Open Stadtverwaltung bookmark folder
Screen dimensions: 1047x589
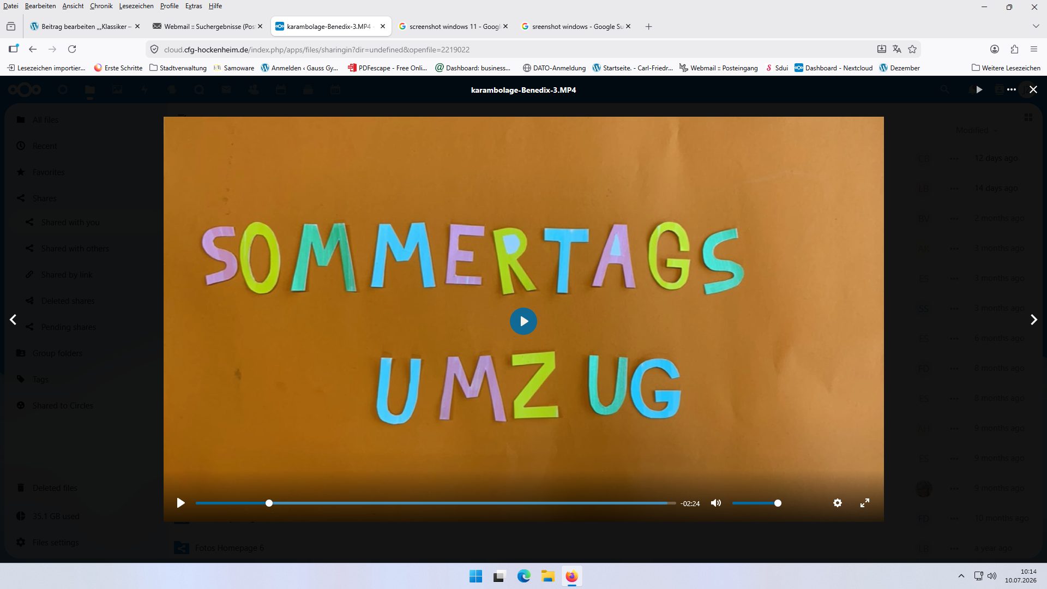tap(178, 68)
